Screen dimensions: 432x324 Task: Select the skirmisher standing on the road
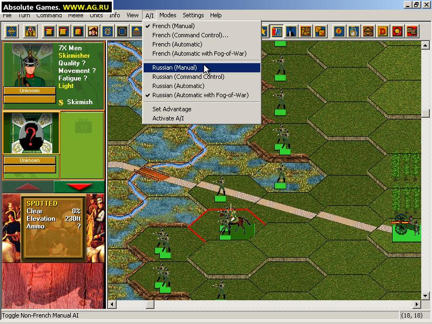point(220,188)
